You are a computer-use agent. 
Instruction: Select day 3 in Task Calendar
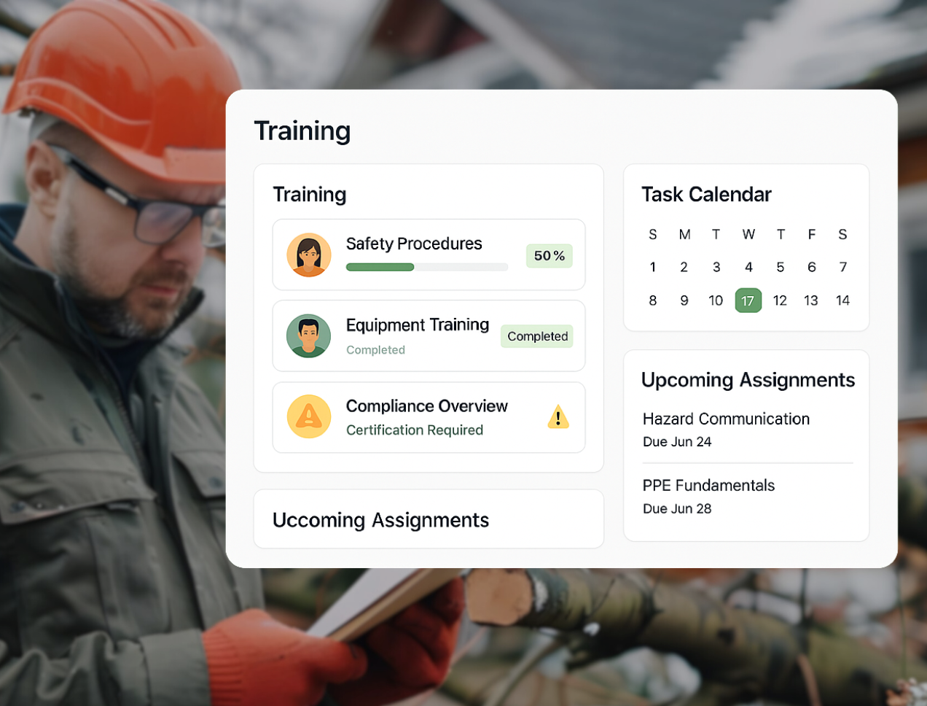(716, 267)
